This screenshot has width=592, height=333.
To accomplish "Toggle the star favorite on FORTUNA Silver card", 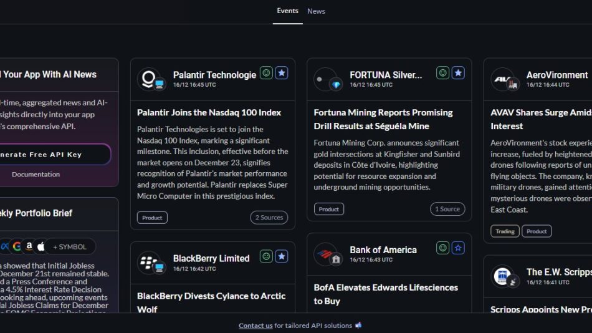I will click(x=458, y=72).
